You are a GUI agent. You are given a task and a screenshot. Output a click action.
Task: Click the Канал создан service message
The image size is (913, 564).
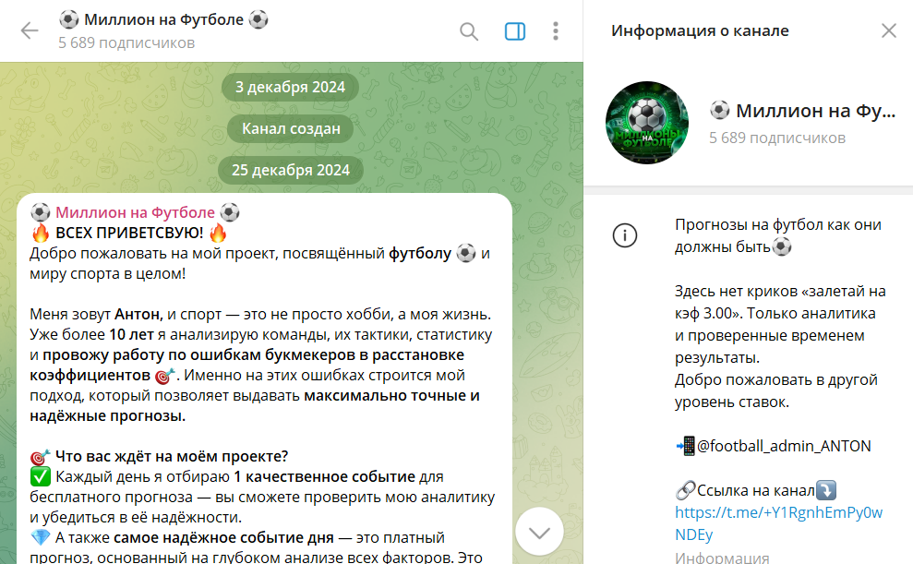click(291, 128)
